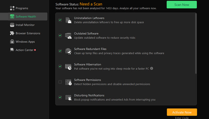209x119 pixels.
Task: Click the Uninstallation Leftovers title
Action: 89,18
